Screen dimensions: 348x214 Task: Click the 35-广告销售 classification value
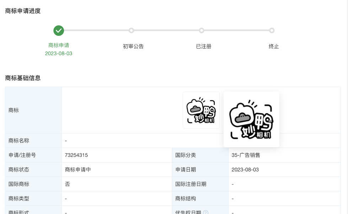246,155
